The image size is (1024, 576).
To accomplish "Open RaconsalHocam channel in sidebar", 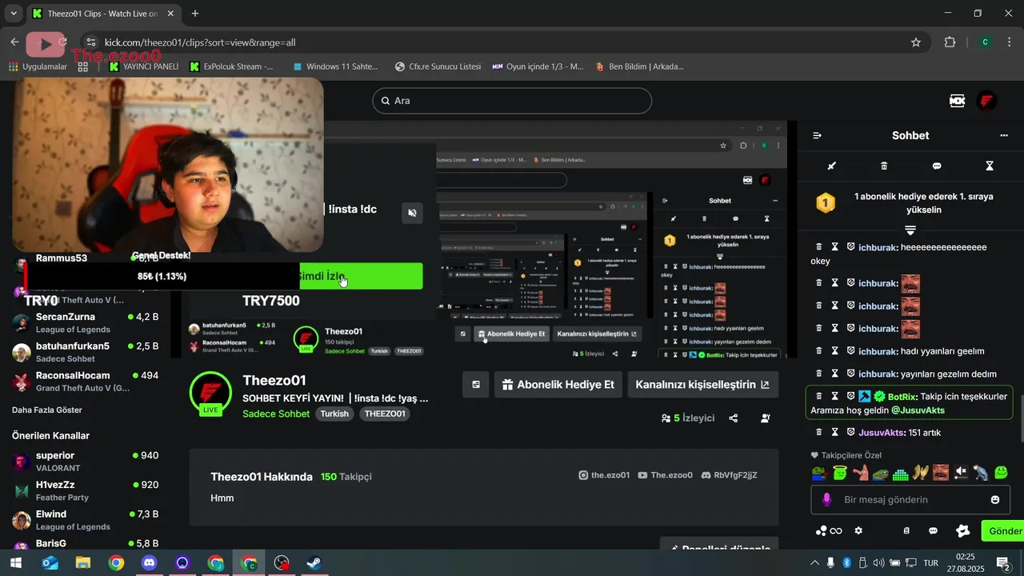I will [x=86, y=381].
